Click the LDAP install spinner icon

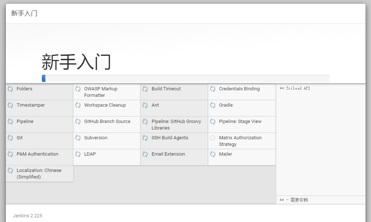(x=78, y=154)
